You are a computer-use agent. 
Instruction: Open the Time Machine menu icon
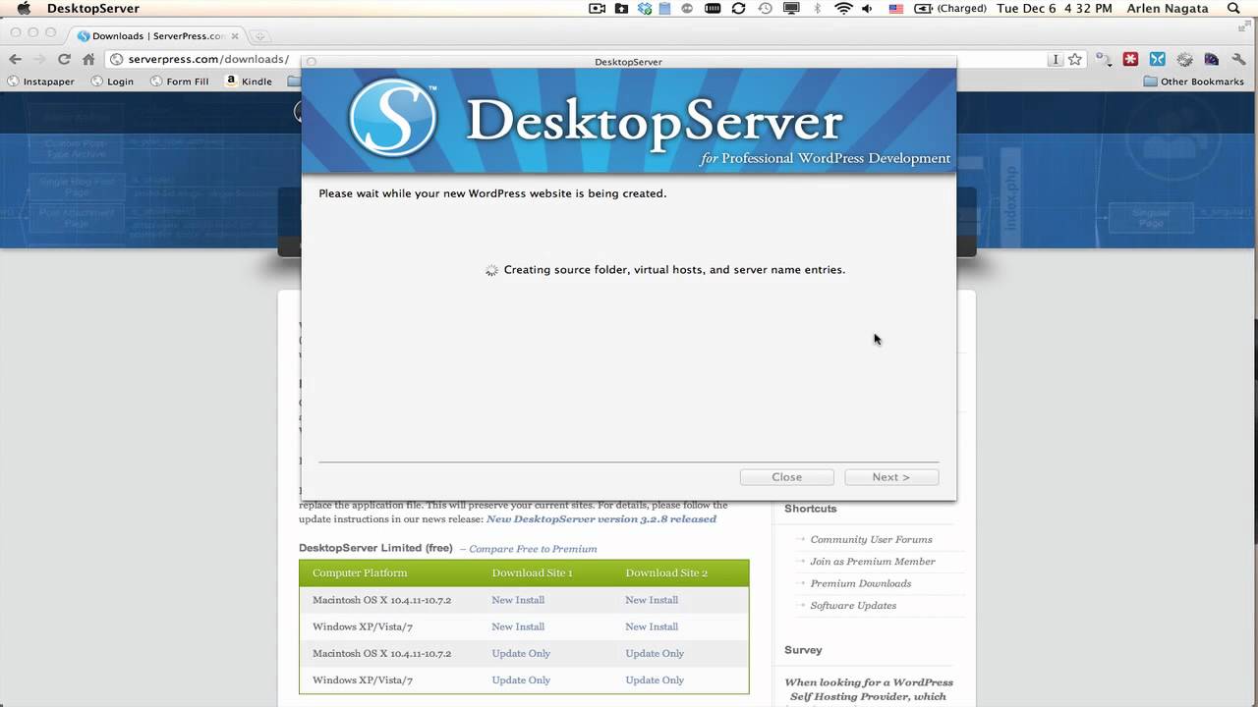click(x=765, y=9)
